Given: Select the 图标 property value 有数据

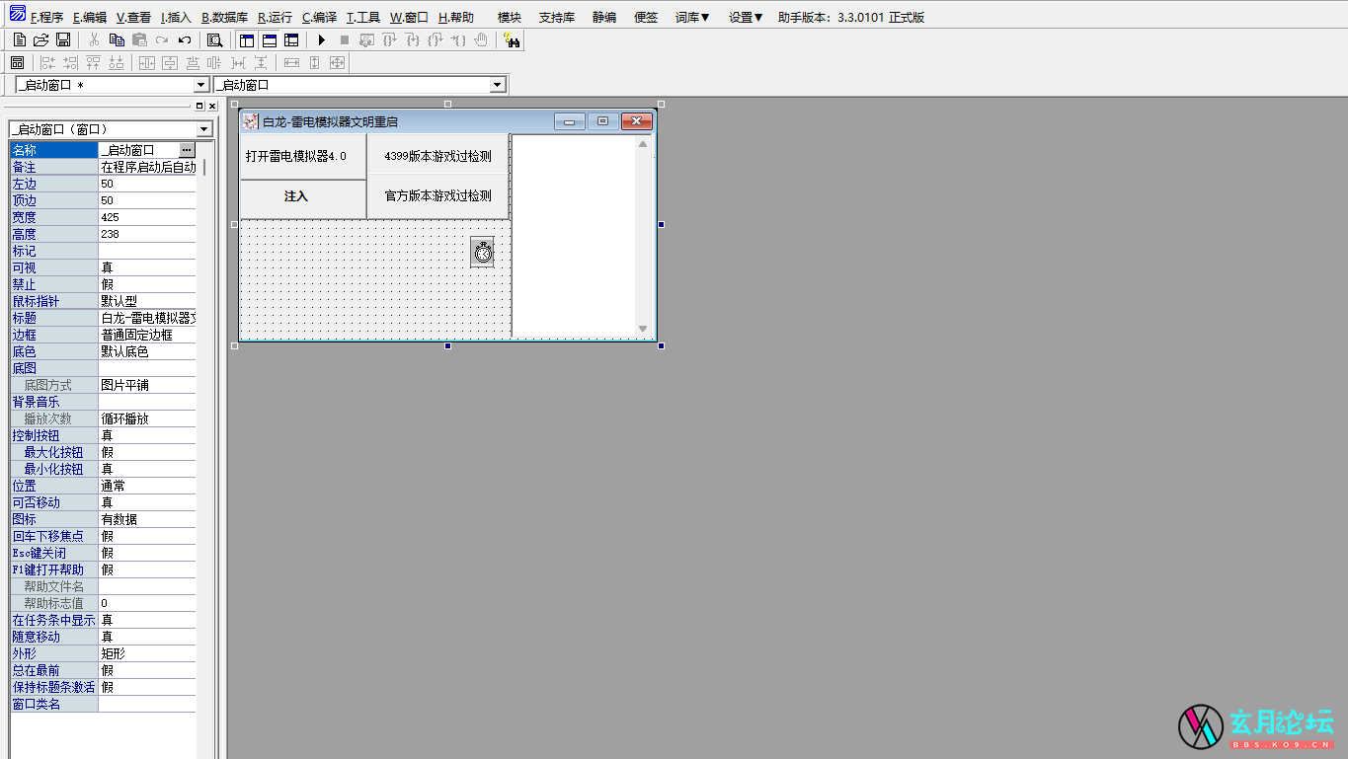Looking at the screenshot, I should coord(147,519).
